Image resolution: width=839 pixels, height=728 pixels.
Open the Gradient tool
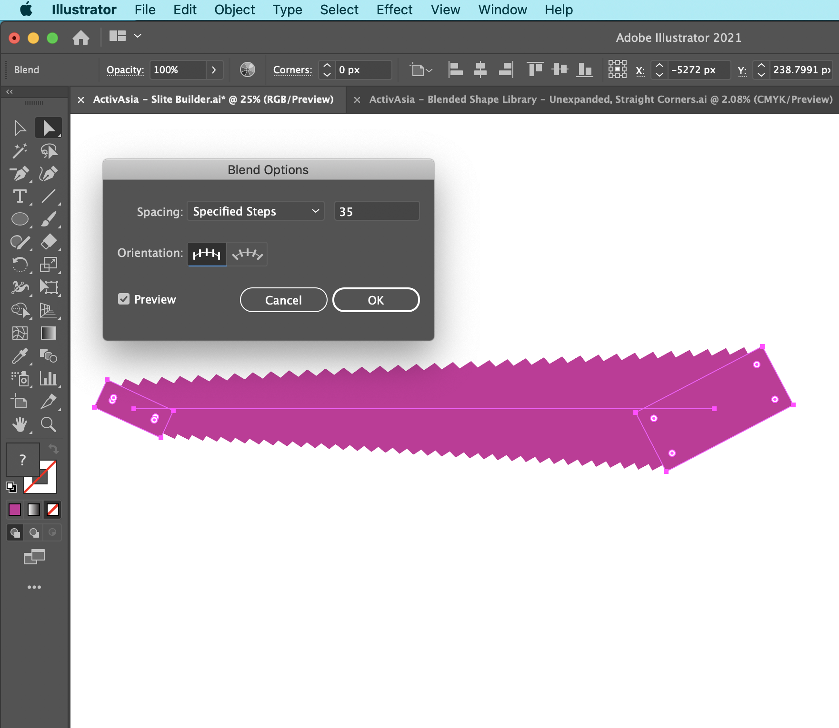[x=49, y=333]
